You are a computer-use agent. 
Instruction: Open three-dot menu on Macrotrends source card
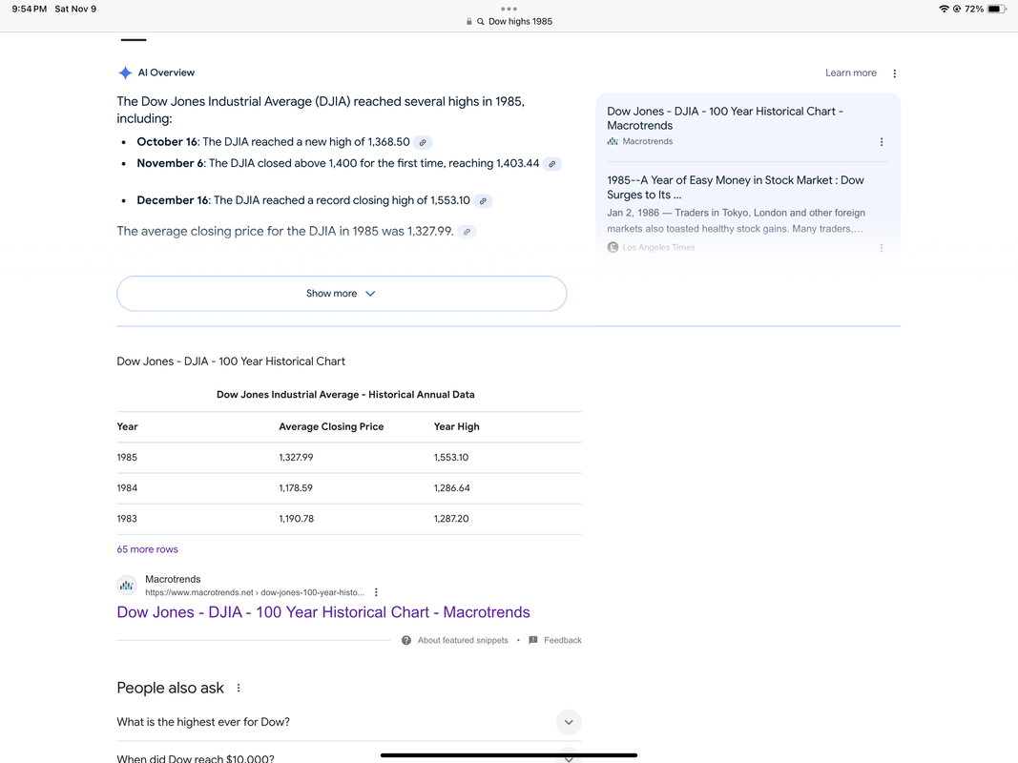tap(882, 141)
